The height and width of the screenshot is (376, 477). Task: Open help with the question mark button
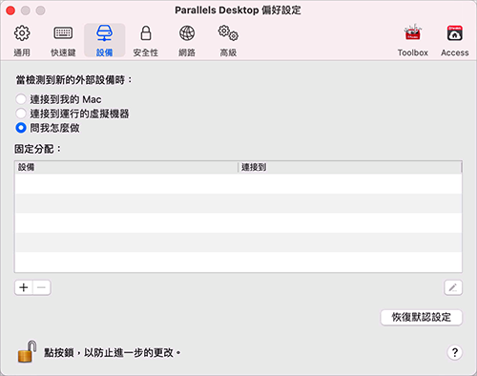[x=455, y=352]
